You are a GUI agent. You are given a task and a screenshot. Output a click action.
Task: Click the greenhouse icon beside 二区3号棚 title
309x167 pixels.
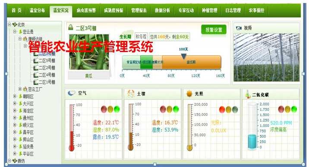[70, 27]
